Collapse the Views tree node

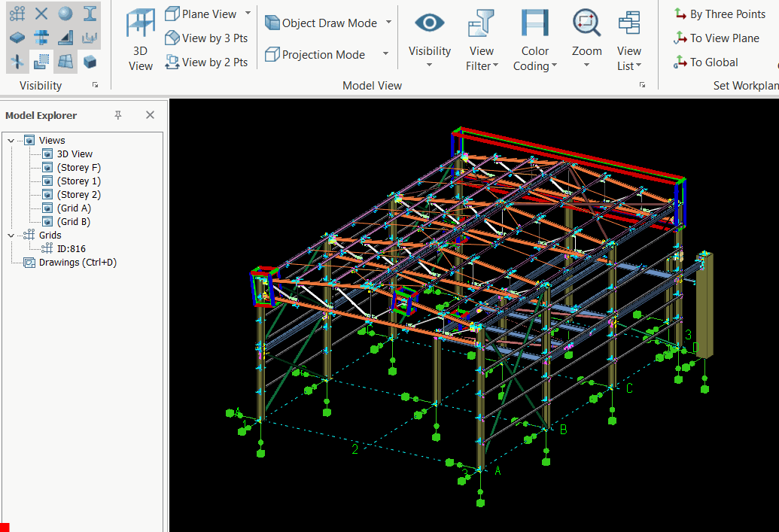pyautogui.click(x=11, y=141)
